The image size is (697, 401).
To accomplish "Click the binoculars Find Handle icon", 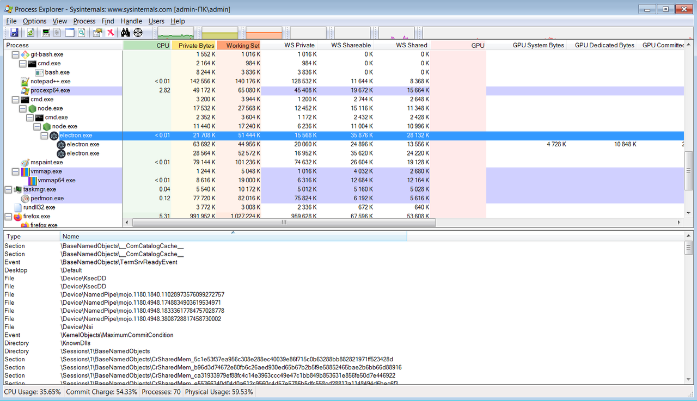I will 125,32.
